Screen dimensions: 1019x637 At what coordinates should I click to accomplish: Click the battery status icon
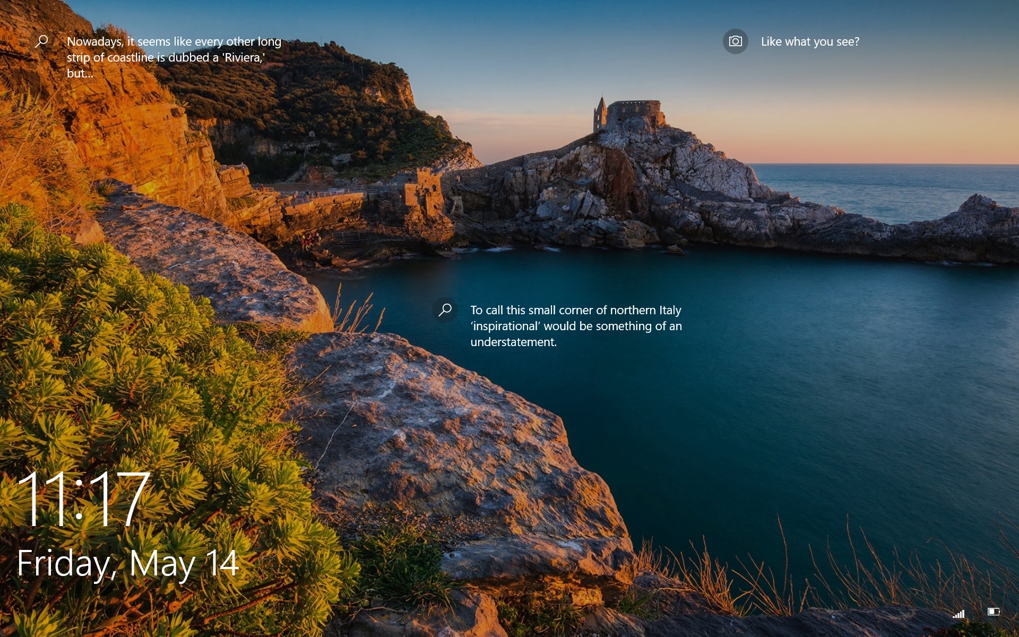[993, 612]
